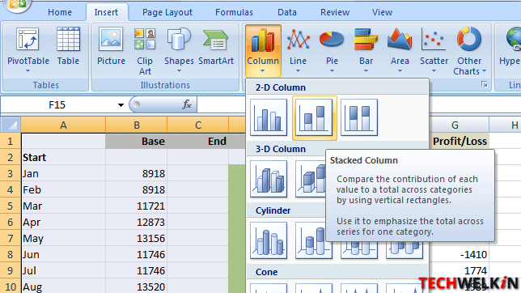Open the Line chart gallery
The height and width of the screenshot is (293, 521).
coord(298,50)
